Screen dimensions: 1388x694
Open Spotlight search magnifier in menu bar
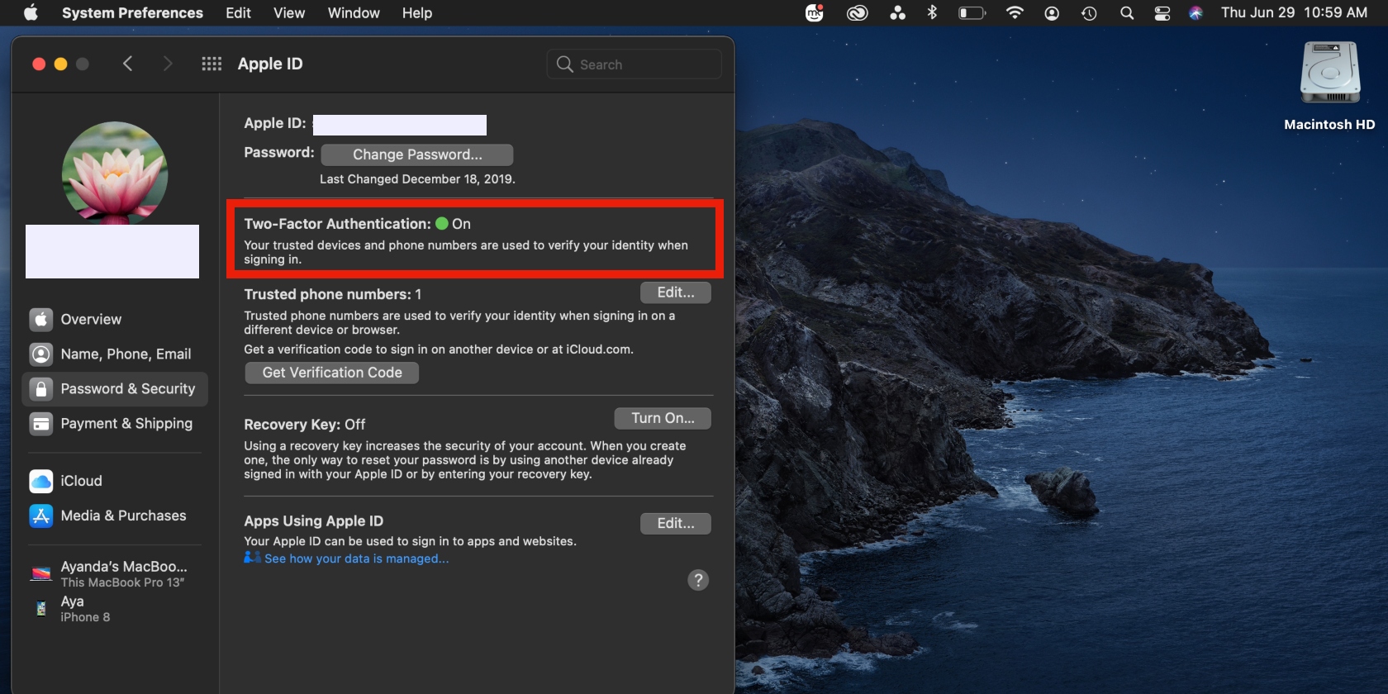pyautogui.click(x=1127, y=13)
